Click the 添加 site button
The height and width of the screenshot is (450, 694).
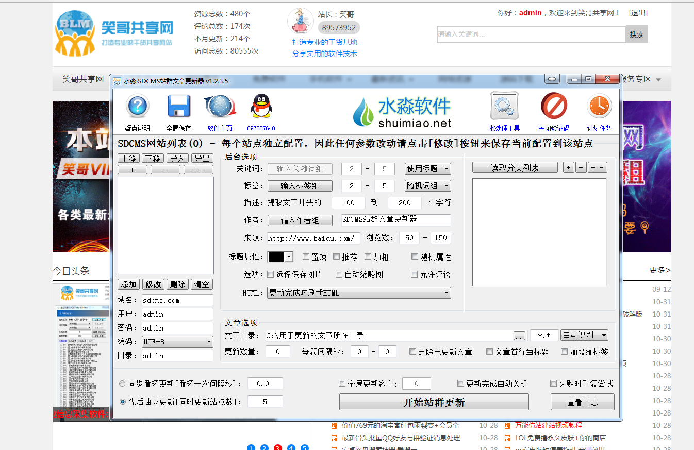click(129, 284)
